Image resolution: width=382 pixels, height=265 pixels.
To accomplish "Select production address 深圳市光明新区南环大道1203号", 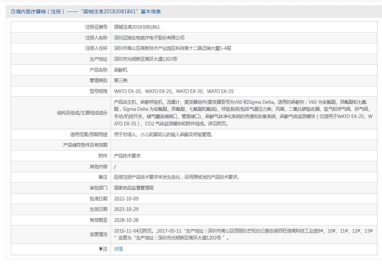I will click(x=145, y=59).
